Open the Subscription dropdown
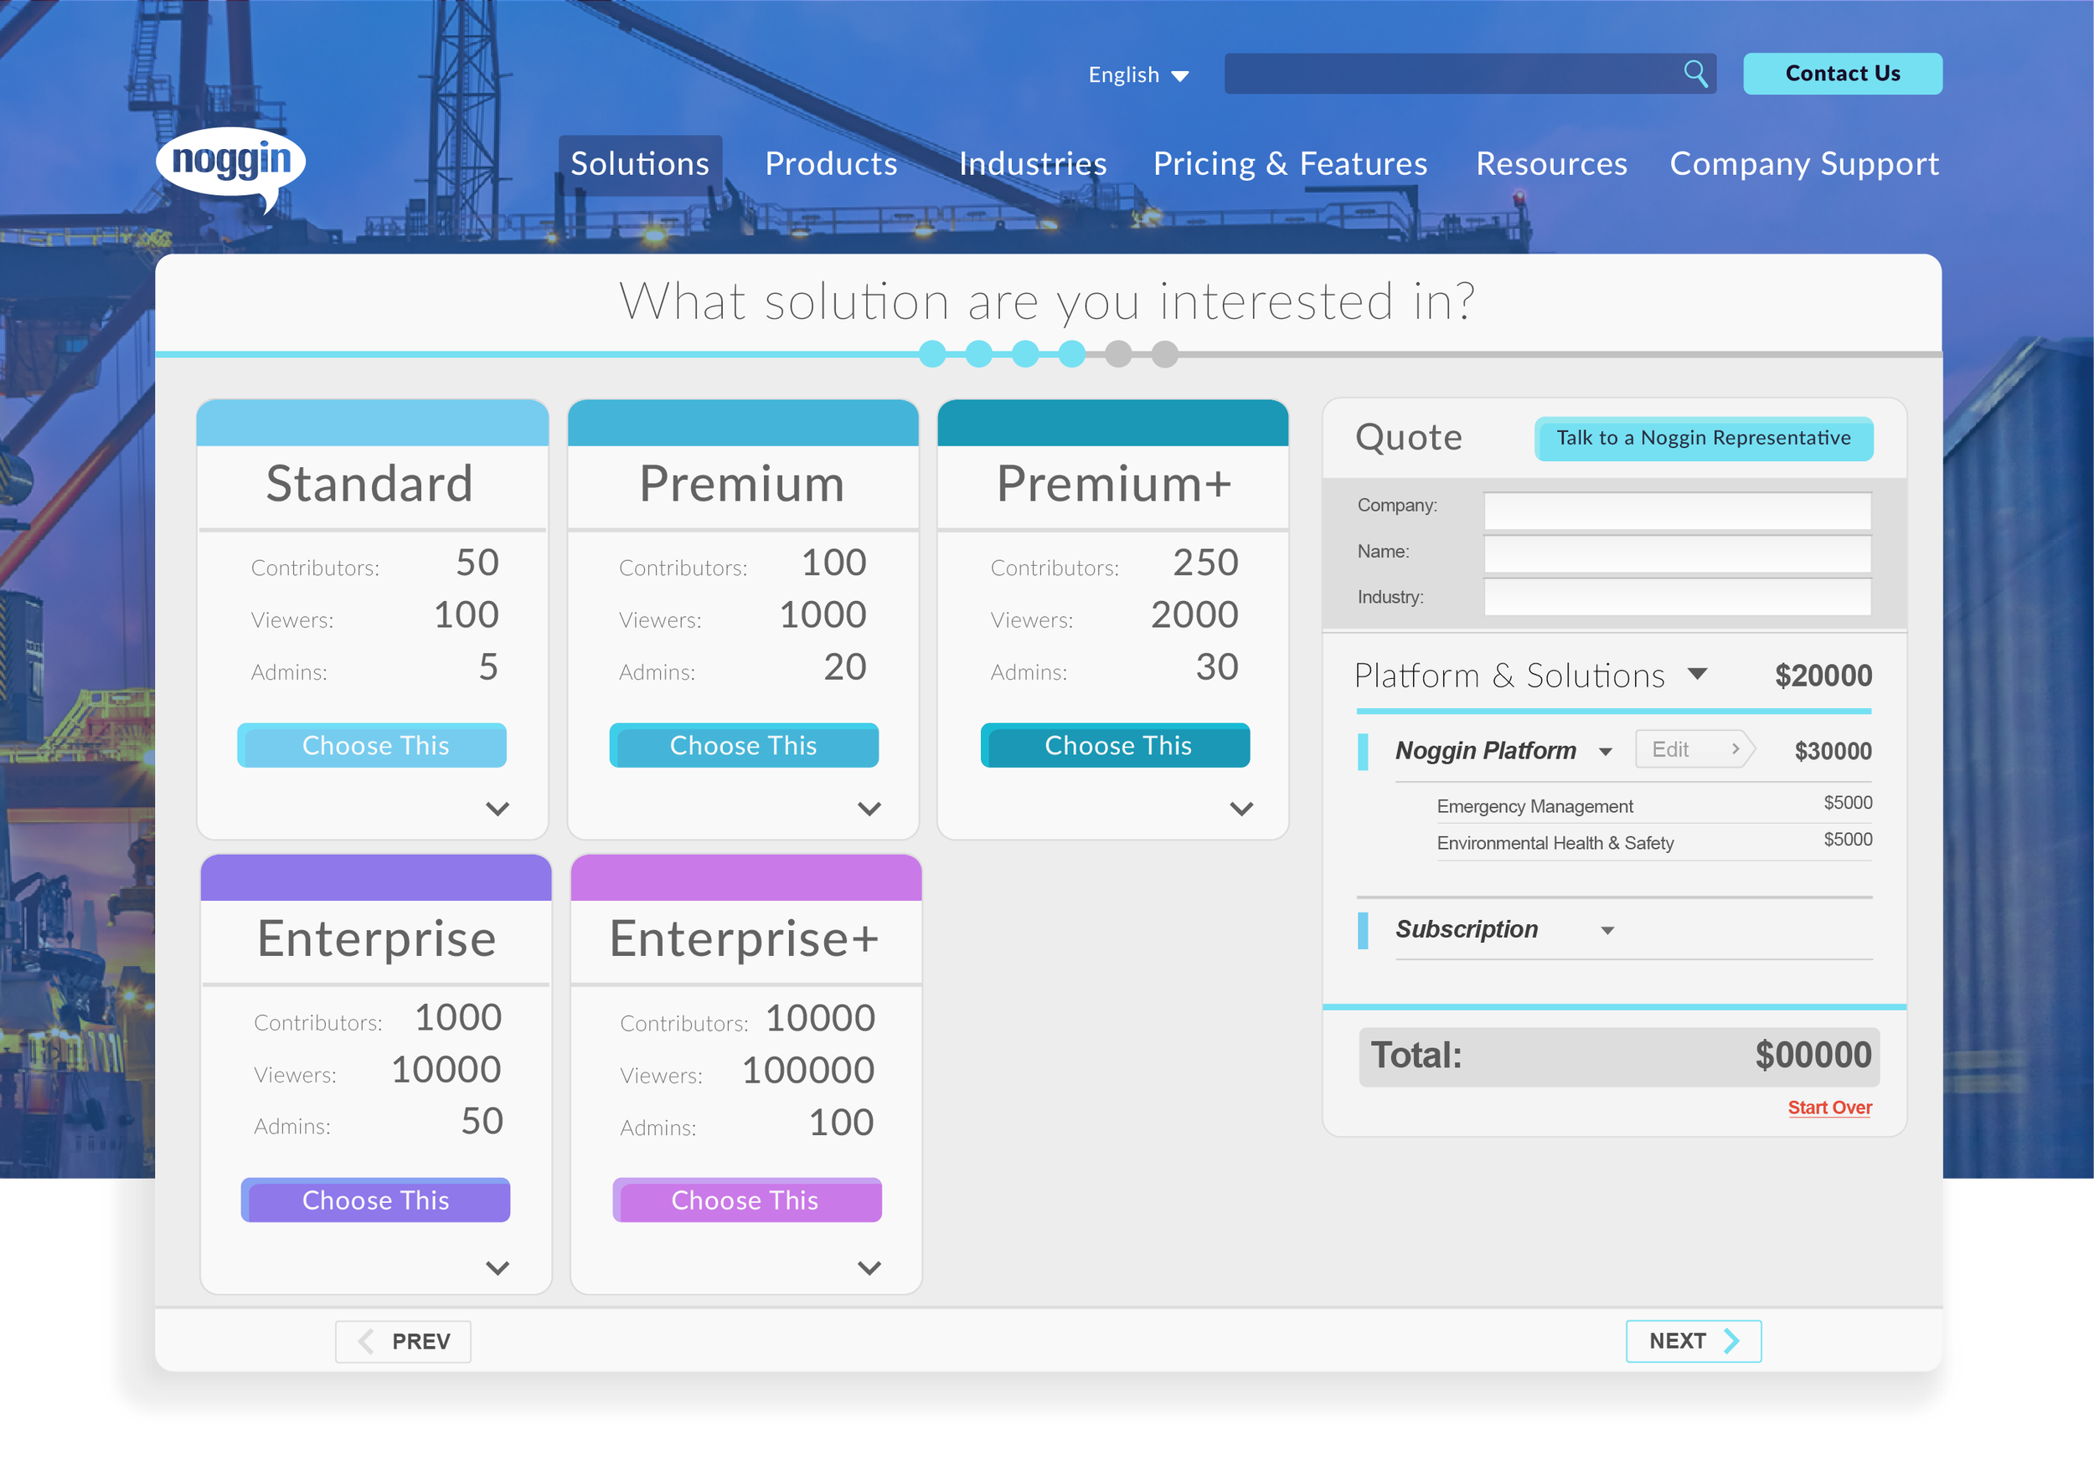This screenshot has width=2094, height=1465. click(x=1609, y=930)
